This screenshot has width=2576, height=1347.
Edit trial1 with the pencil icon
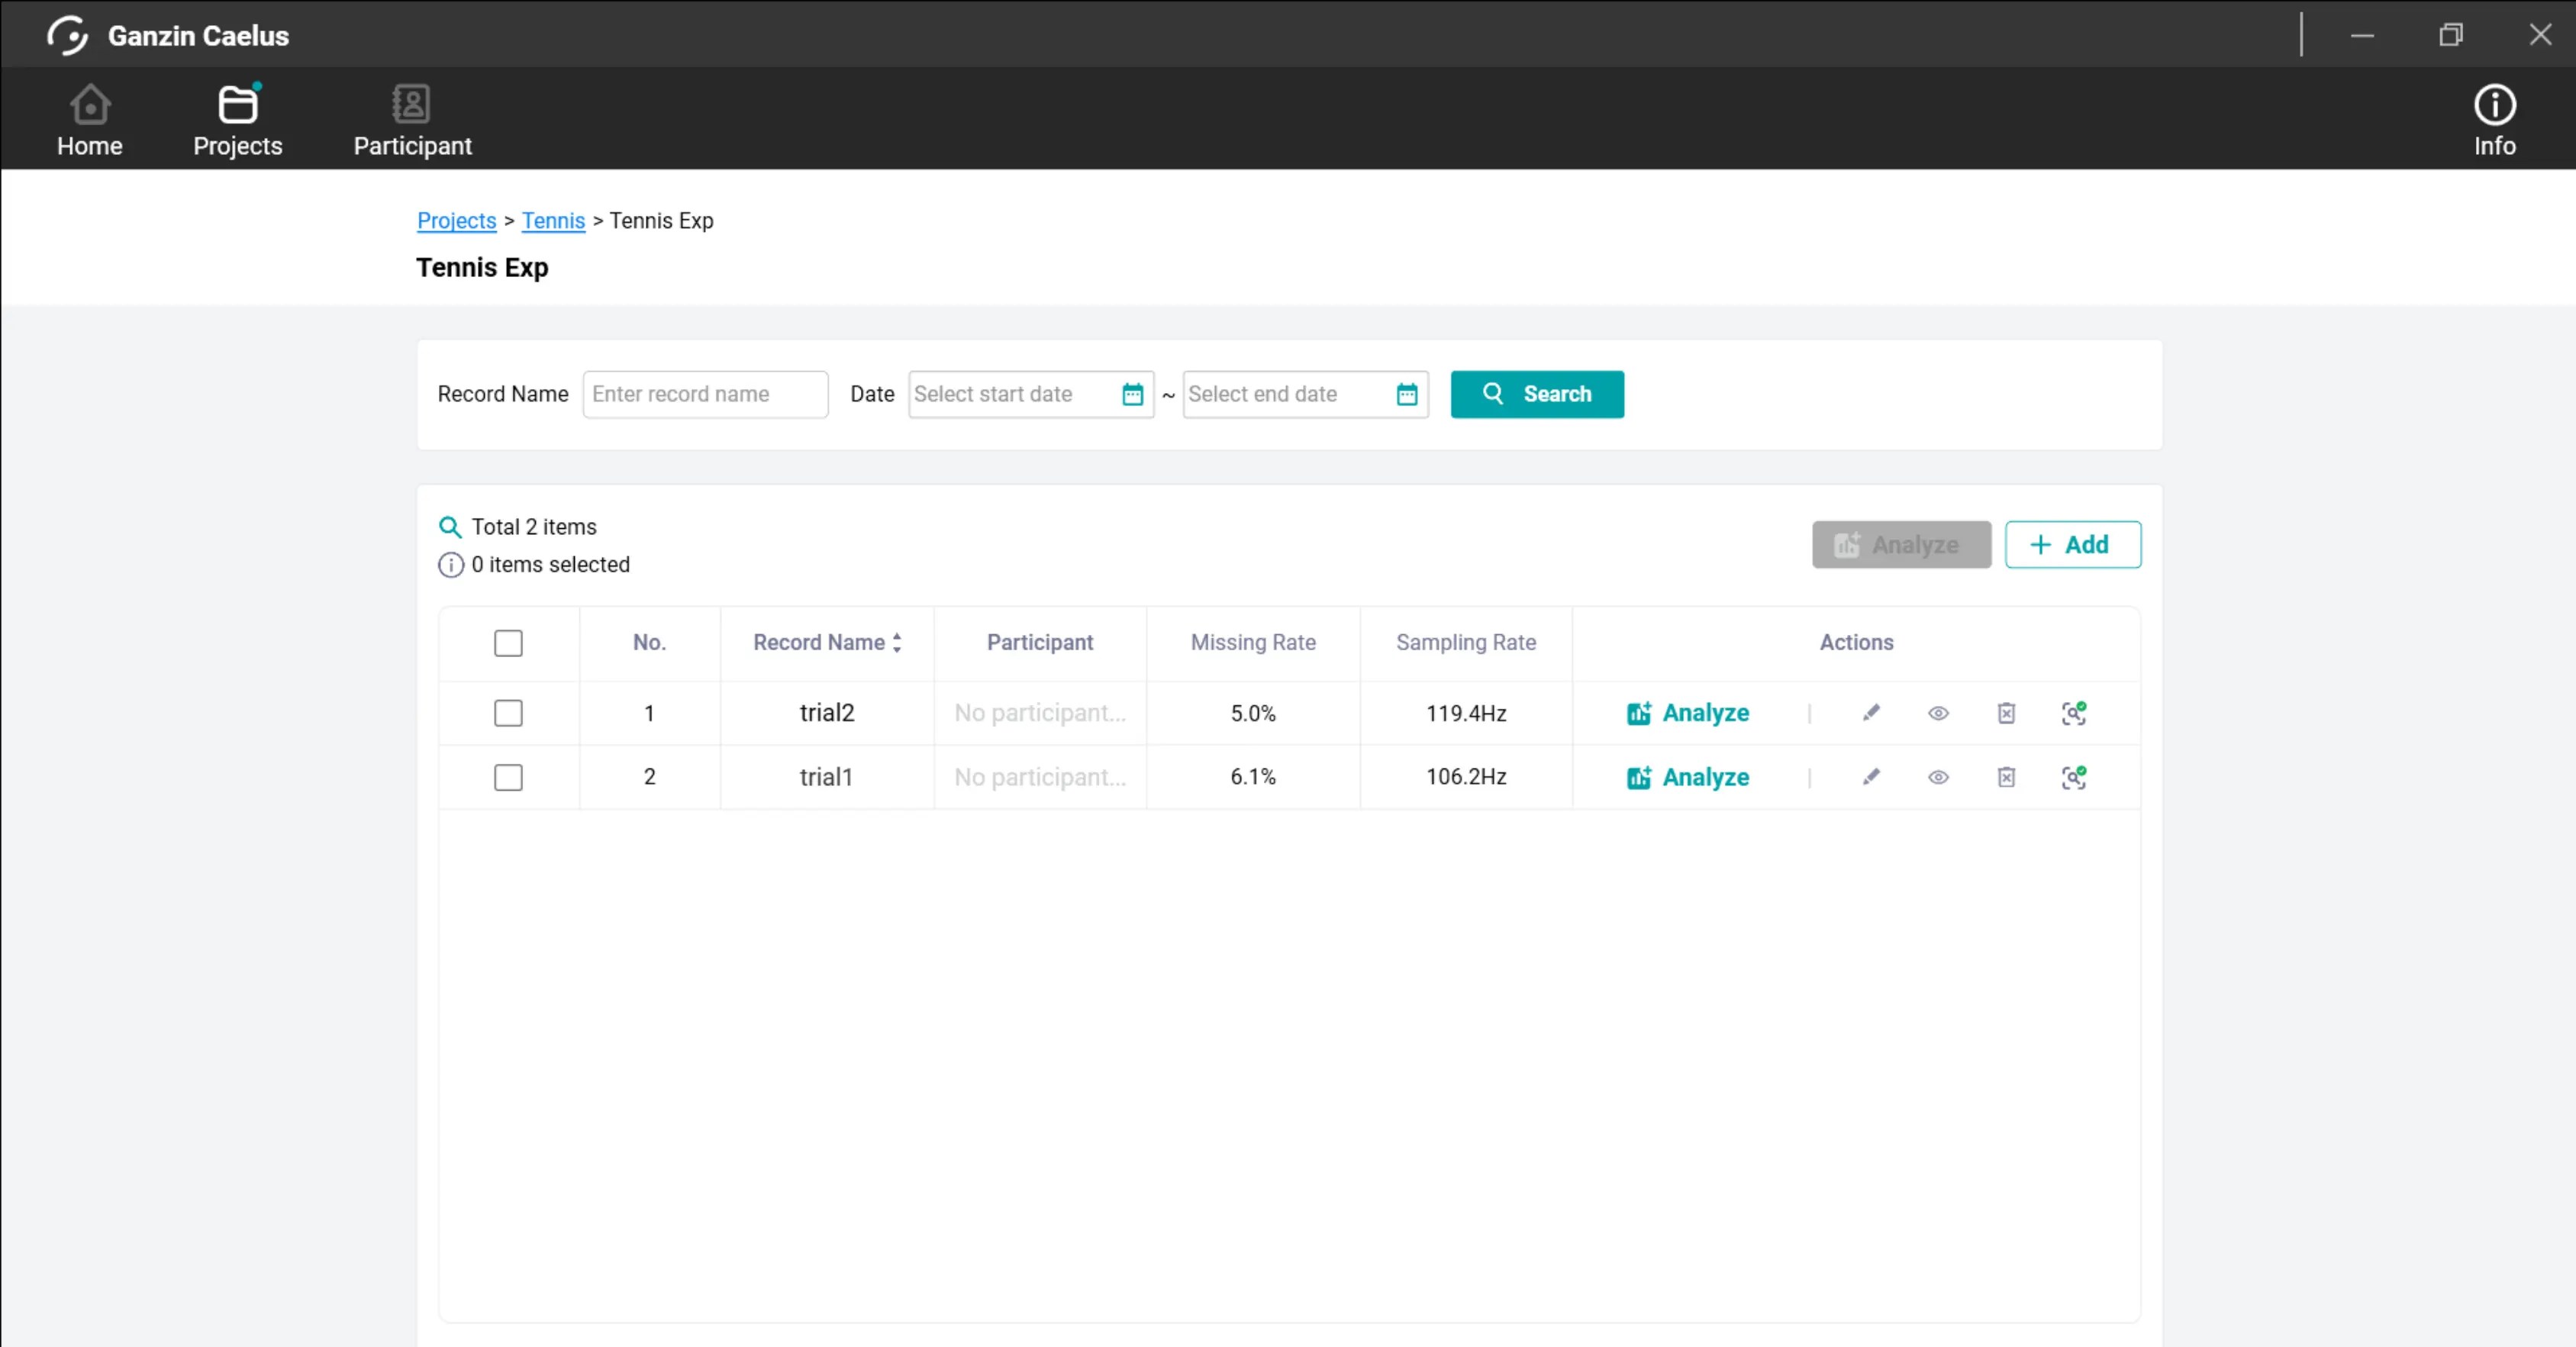click(x=1871, y=777)
